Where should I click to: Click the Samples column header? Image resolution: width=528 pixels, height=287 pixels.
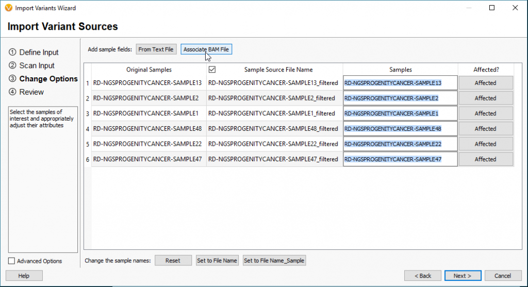[400, 70]
